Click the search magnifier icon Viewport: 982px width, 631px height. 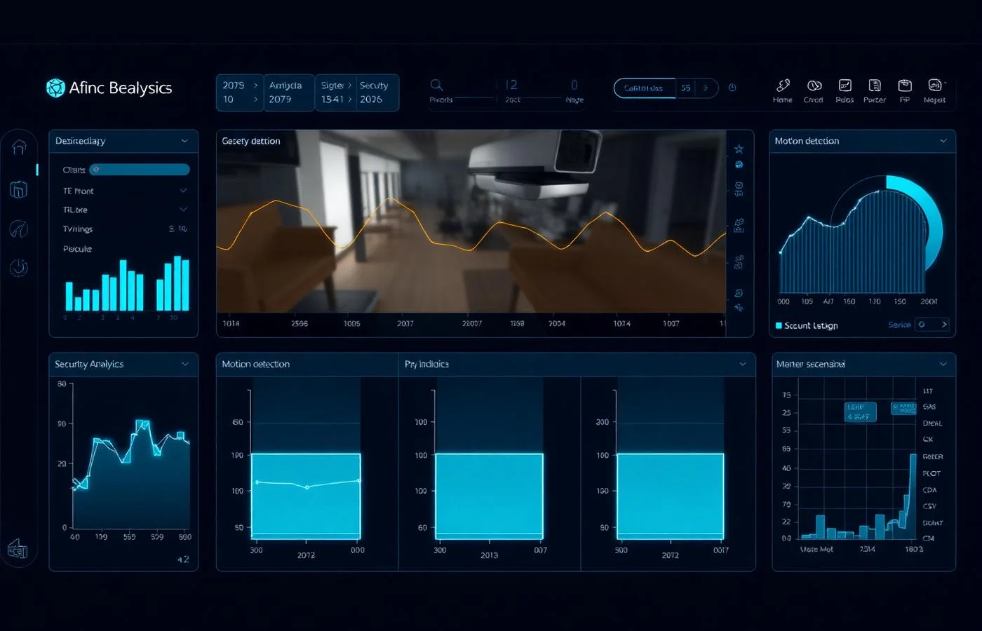(x=436, y=86)
